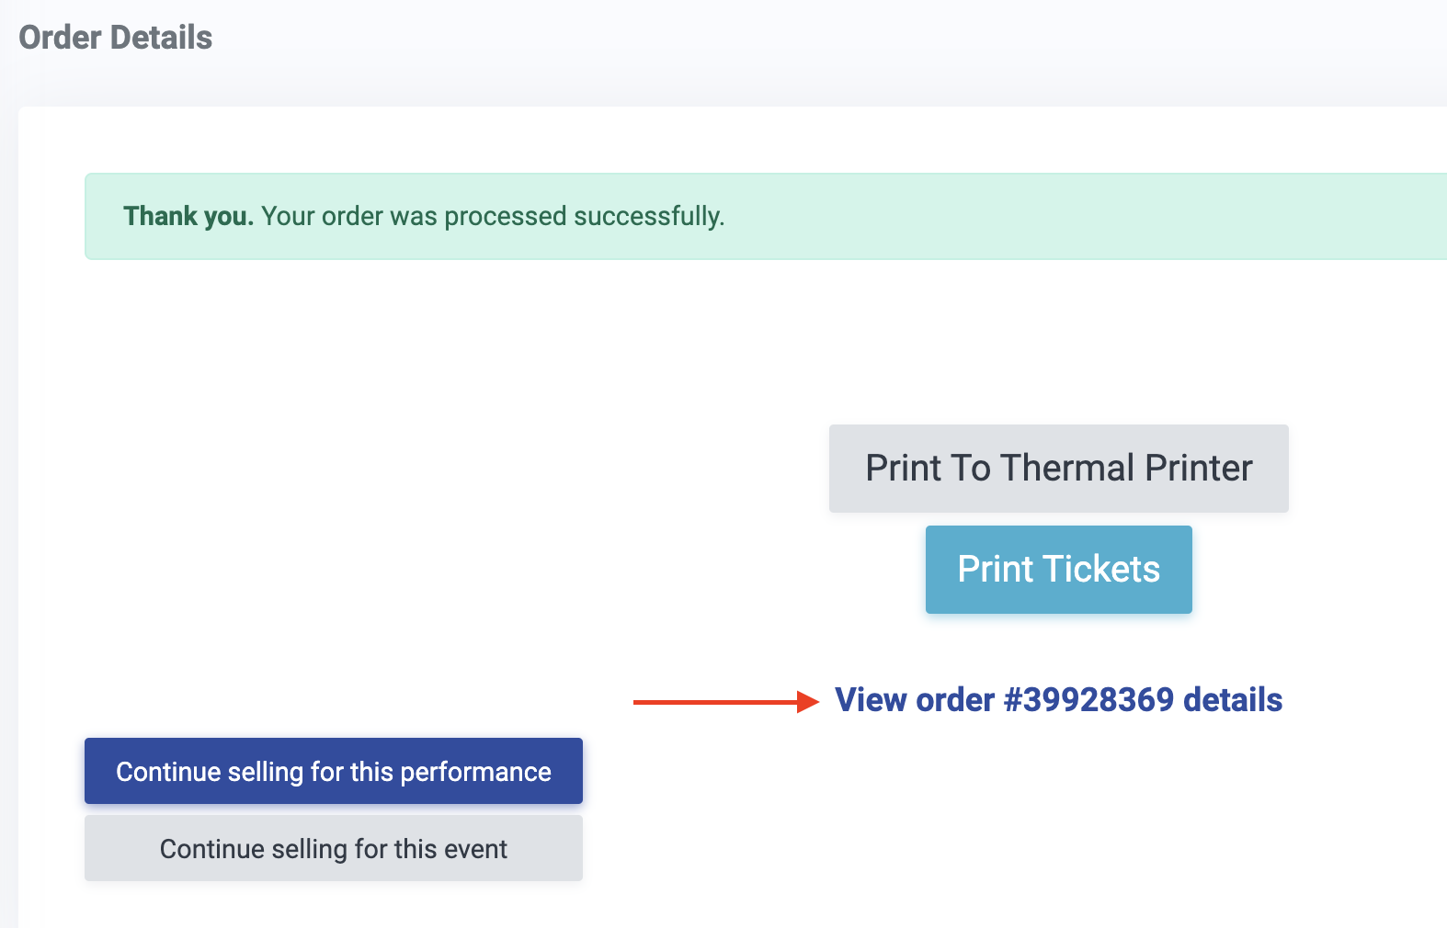Click "Your order was processed successfully" message

point(493,217)
